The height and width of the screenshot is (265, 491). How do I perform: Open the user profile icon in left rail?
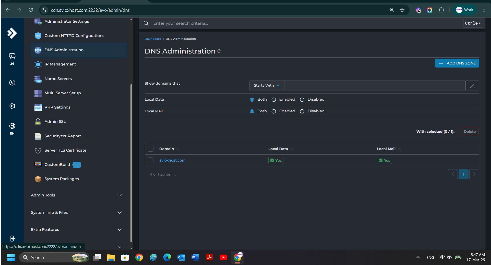pyautogui.click(x=12, y=83)
